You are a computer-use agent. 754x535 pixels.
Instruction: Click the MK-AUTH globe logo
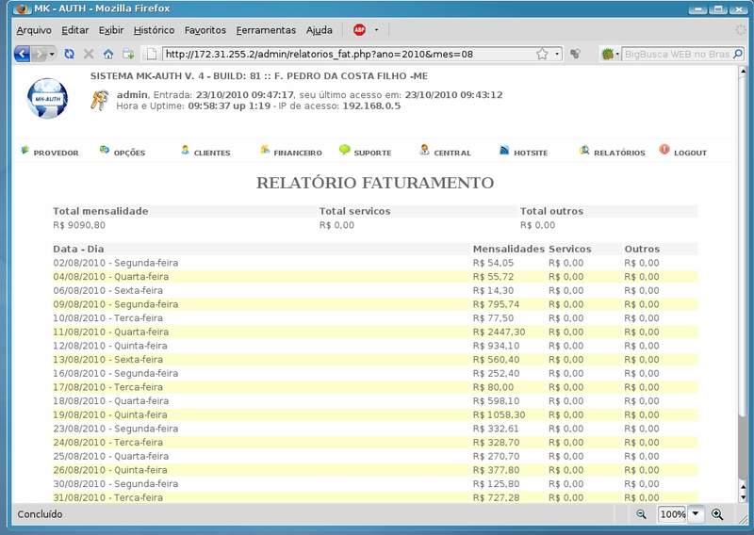point(48,99)
